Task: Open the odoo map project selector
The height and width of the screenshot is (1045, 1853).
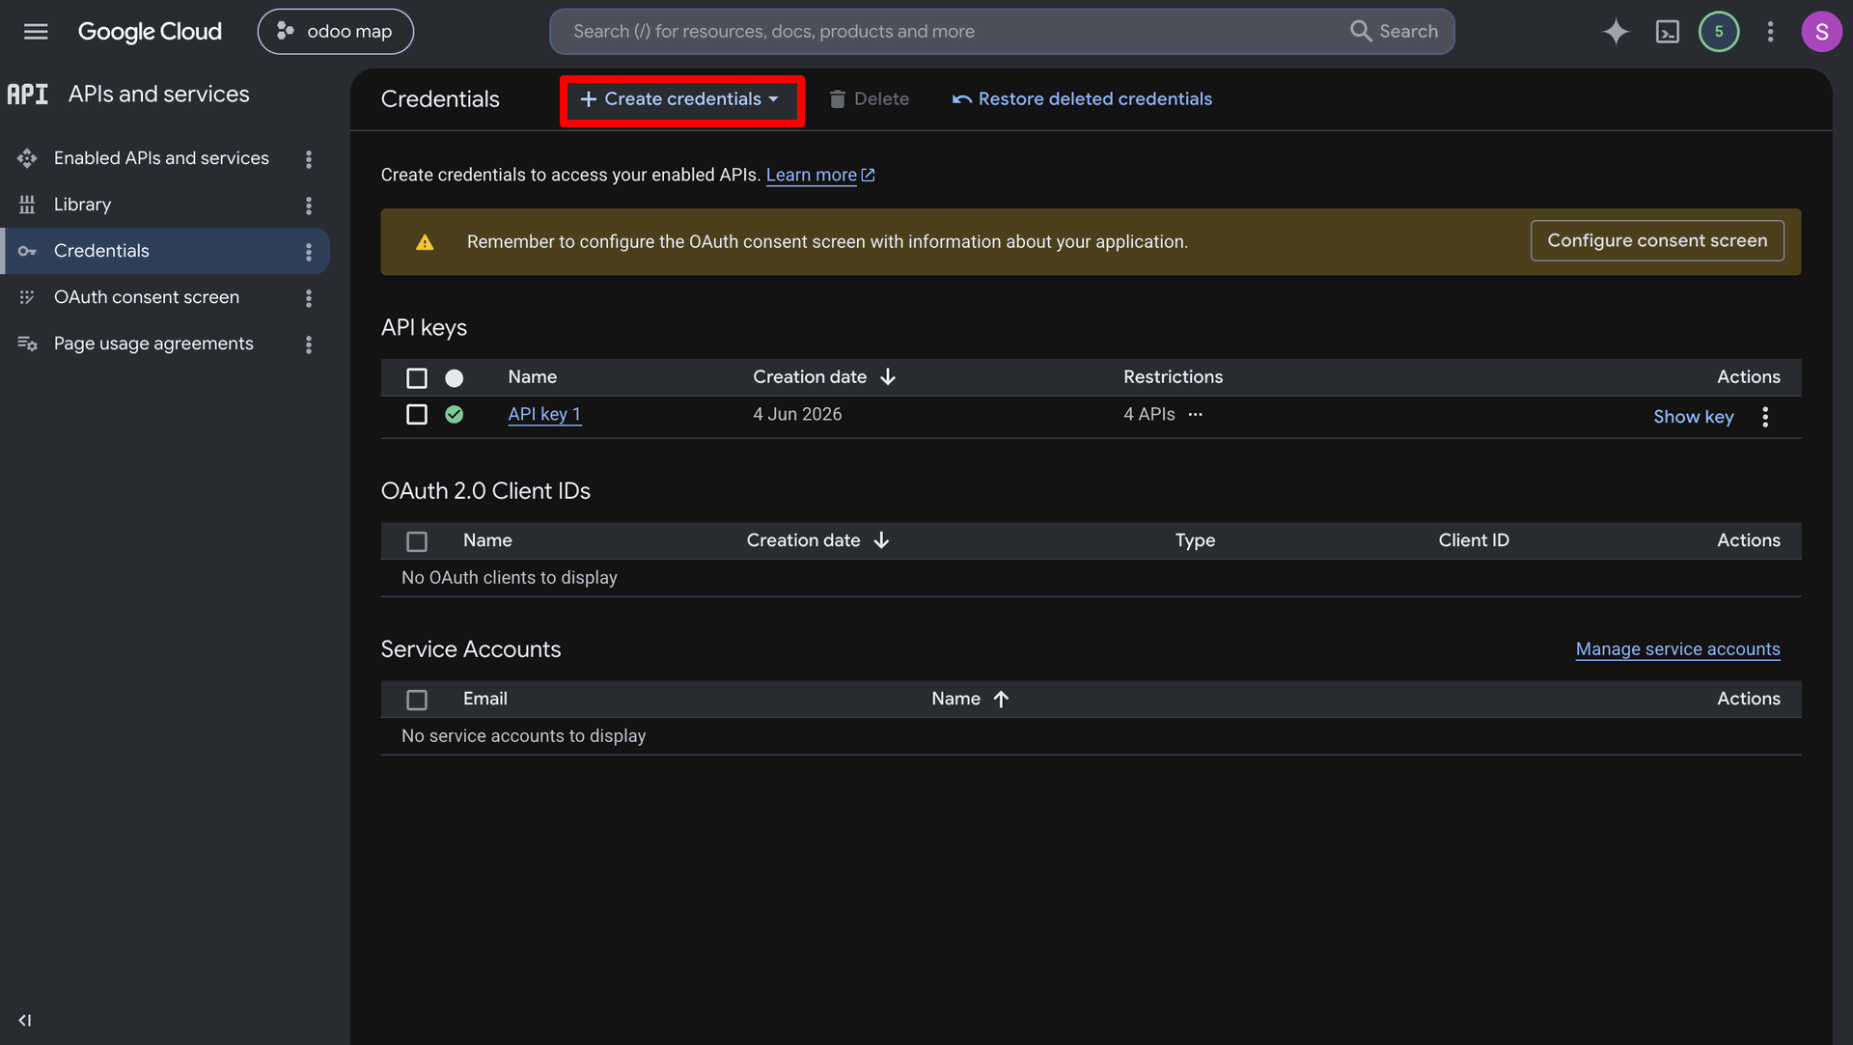Action: [336, 32]
